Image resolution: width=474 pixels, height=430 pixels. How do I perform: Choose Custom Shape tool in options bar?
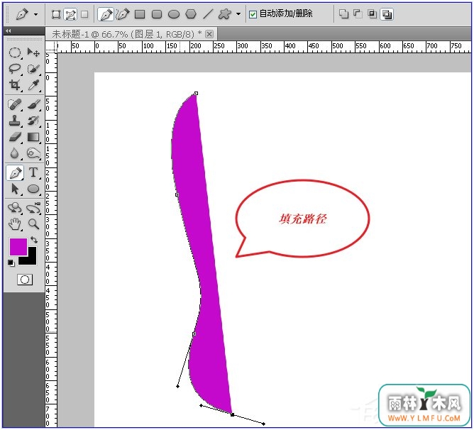click(225, 14)
